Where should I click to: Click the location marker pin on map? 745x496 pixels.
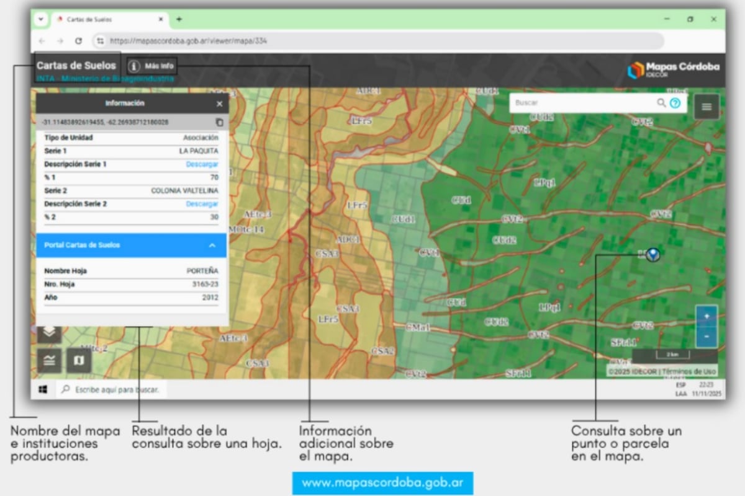pyautogui.click(x=652, y=254)
